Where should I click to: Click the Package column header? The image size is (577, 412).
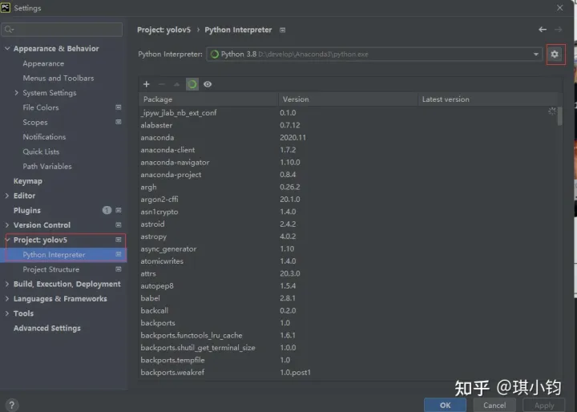click(x=208, y=99)
